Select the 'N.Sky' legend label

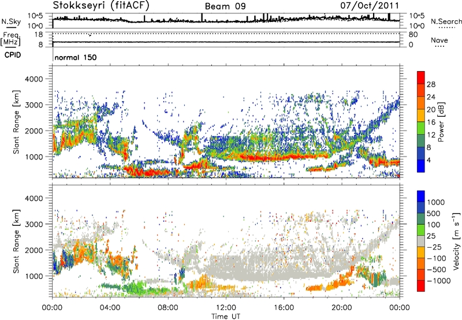11,21
